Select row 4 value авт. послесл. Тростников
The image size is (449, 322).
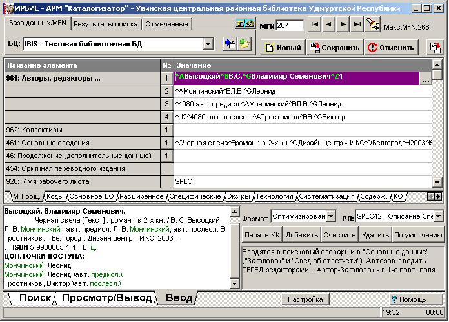click(x=303, y=117)
